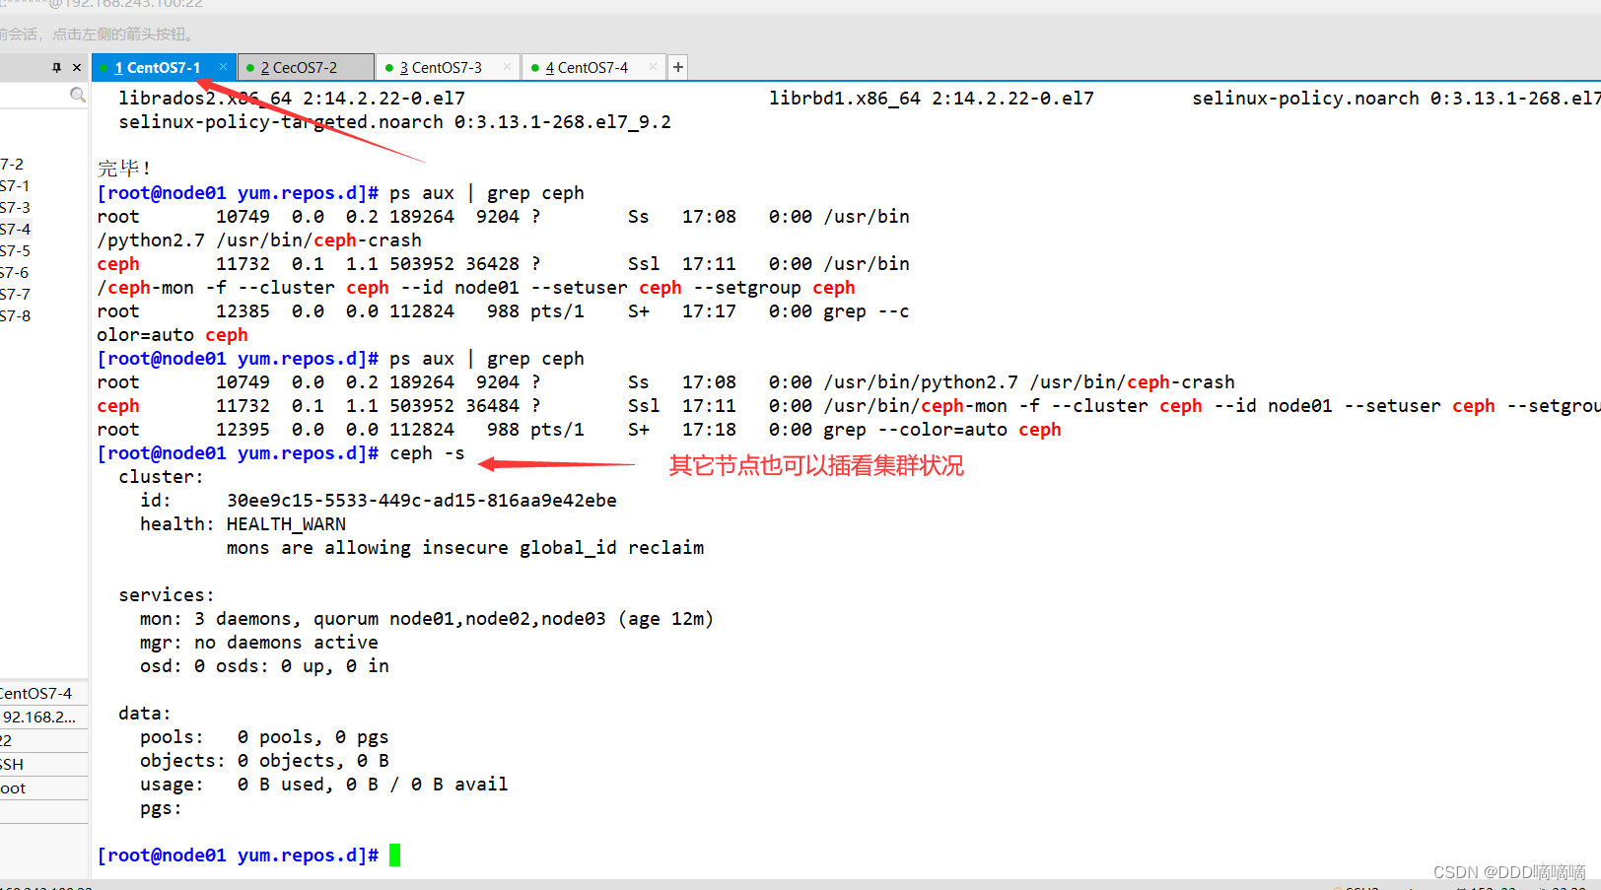
Task: Select the session ending in S7-7 in sidebar
Action: tap(15, 294)
